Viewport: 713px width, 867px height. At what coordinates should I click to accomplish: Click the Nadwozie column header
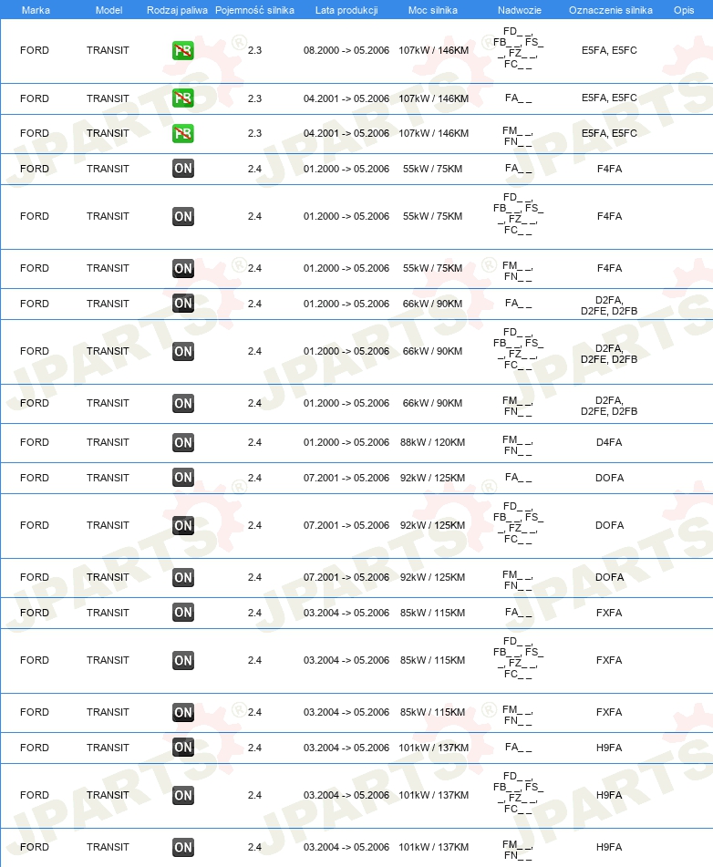tap(519, 10)
